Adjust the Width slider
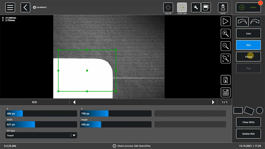The height and width of the screenshot is (149, 265). (41, 124)
